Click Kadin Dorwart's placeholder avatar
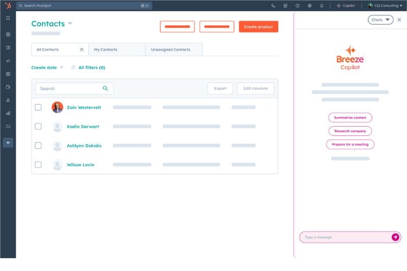Viewport: 407px width, 271px height. pyautogui.click(x=57, y=127)
